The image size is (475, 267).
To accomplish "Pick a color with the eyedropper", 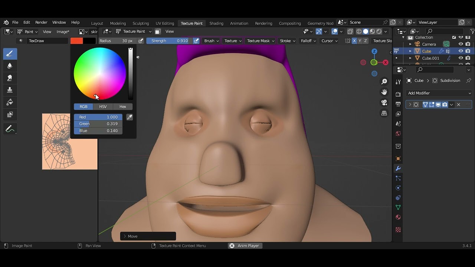I will click(x=130, y=117).
